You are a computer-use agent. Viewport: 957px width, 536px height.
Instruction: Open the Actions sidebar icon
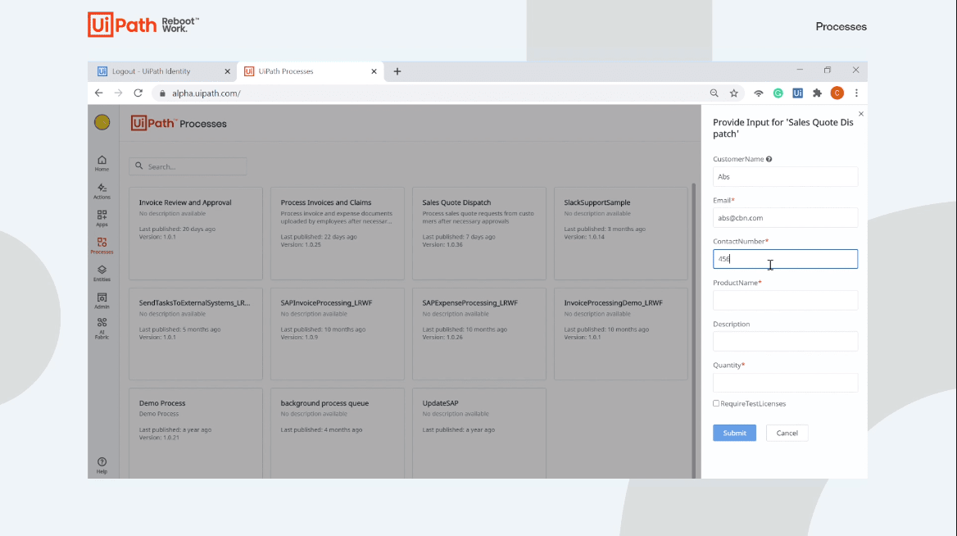(102, 191)
